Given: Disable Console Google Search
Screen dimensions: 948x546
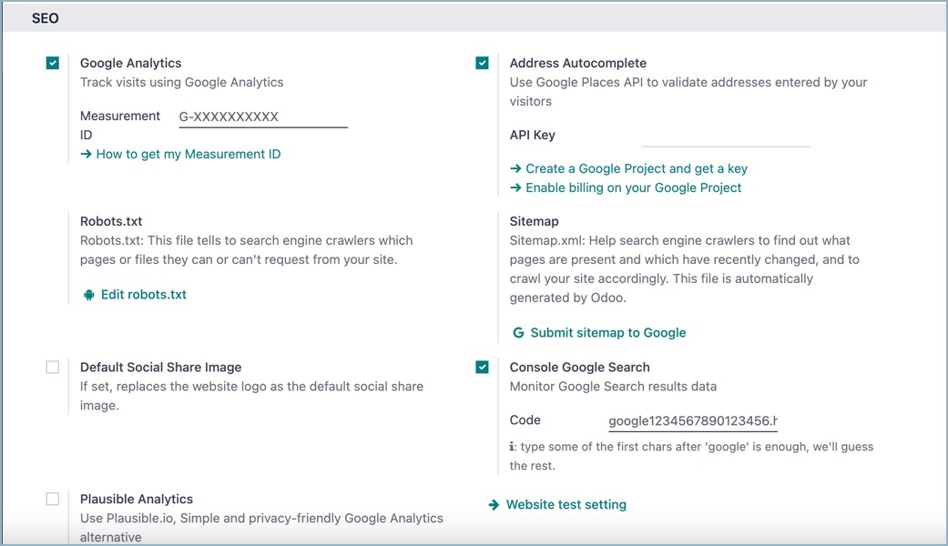Looking at the screenshot, I should coord(480,367).
